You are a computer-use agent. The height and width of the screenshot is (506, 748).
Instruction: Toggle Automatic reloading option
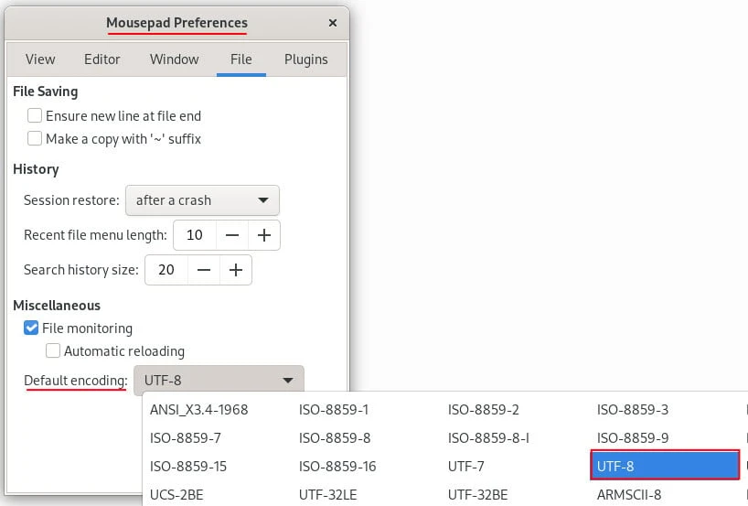click(53, 350)
